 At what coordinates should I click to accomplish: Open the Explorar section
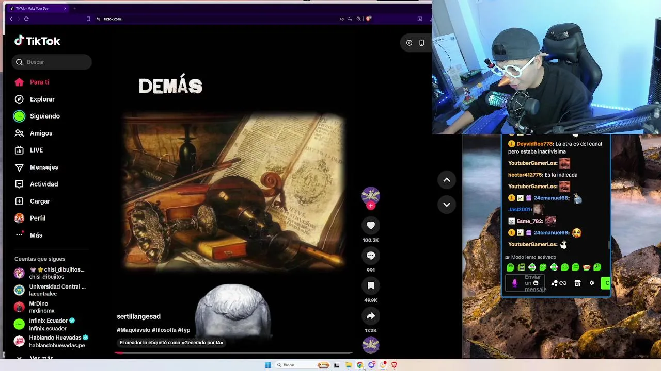[35, 99]
